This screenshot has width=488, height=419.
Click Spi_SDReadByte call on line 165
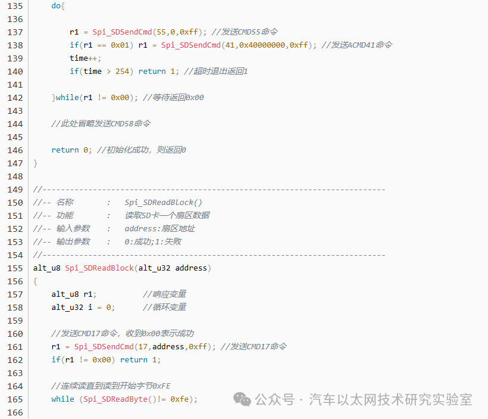(115, 399)
